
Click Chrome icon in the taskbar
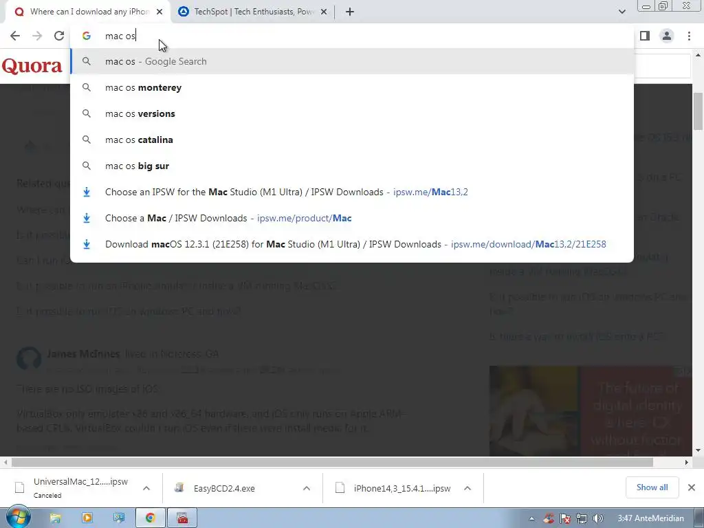coord(150,518)
